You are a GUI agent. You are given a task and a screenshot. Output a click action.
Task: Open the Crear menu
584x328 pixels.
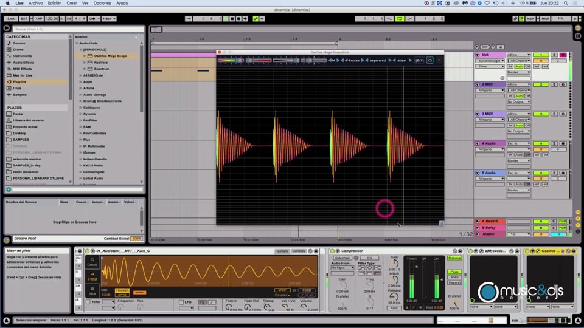tap(72, 3)
